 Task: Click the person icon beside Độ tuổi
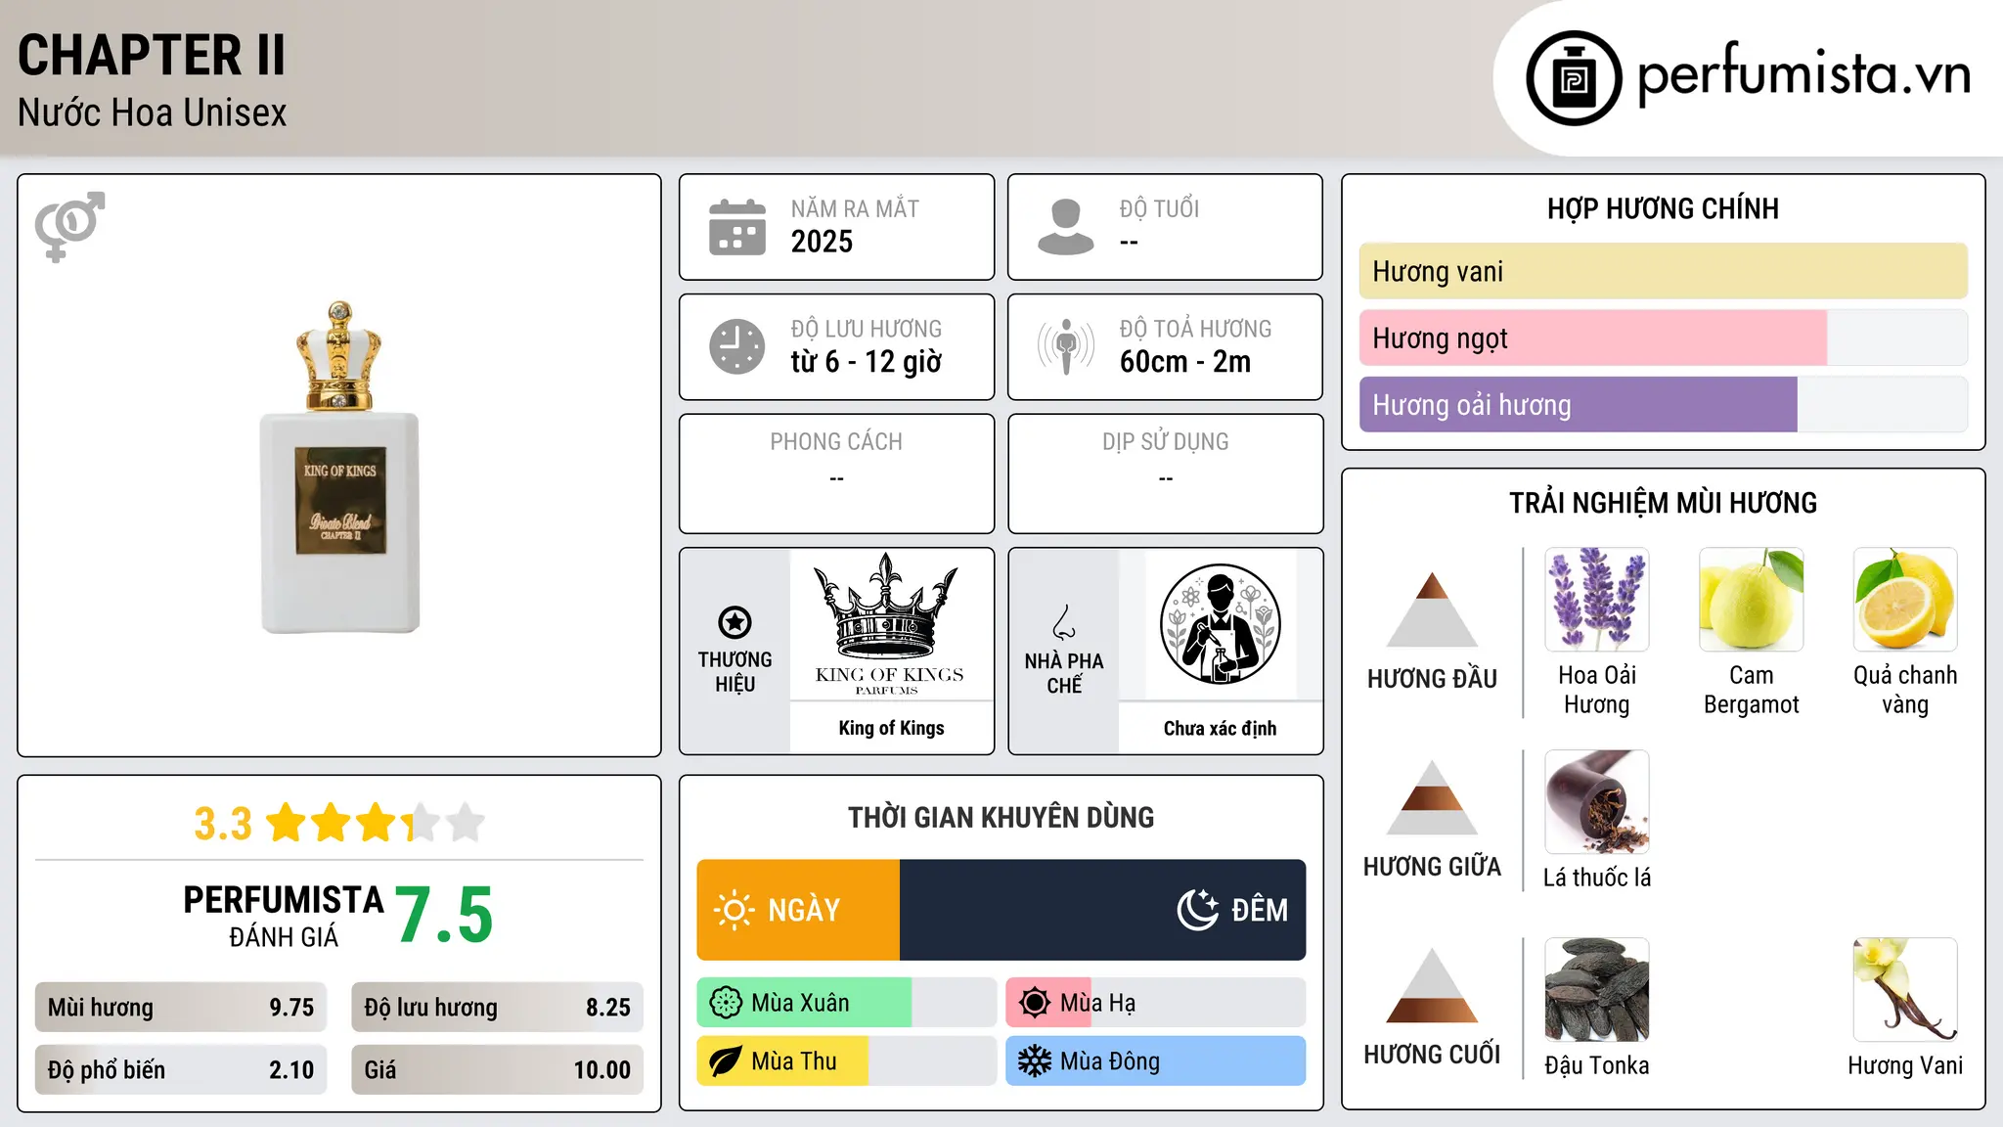click(1065, 227)
